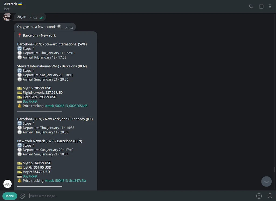Image resolution: width=276 pixels, height=201 pixels.
Task: Select the Barcelona - New York header message
Action: [x=39, y=35]
